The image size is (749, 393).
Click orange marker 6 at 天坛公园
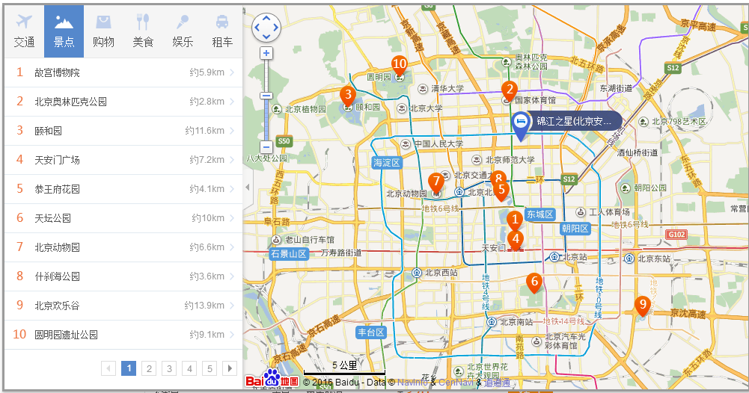534,282
